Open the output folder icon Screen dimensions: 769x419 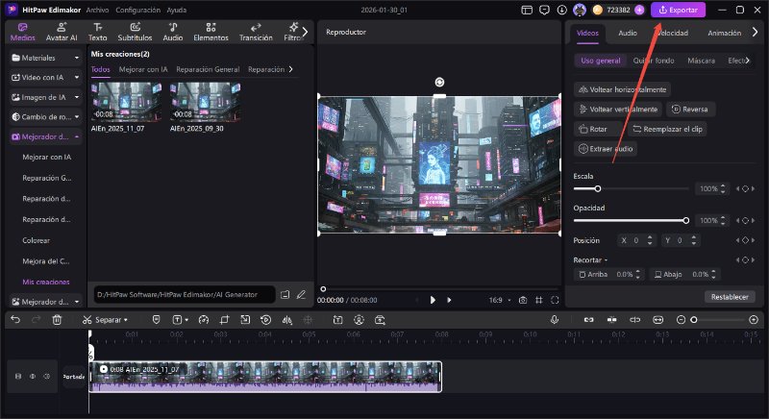pos(285,294)
